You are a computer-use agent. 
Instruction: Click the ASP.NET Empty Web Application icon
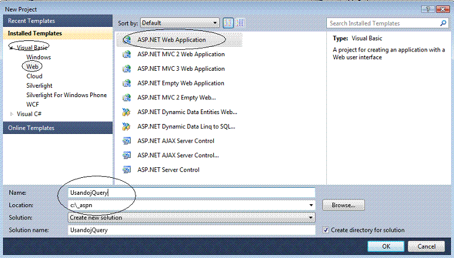coord(127,83)
